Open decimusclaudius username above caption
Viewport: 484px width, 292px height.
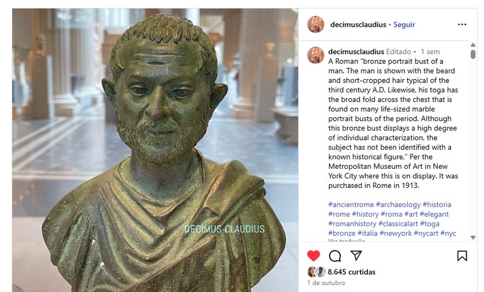356,52
